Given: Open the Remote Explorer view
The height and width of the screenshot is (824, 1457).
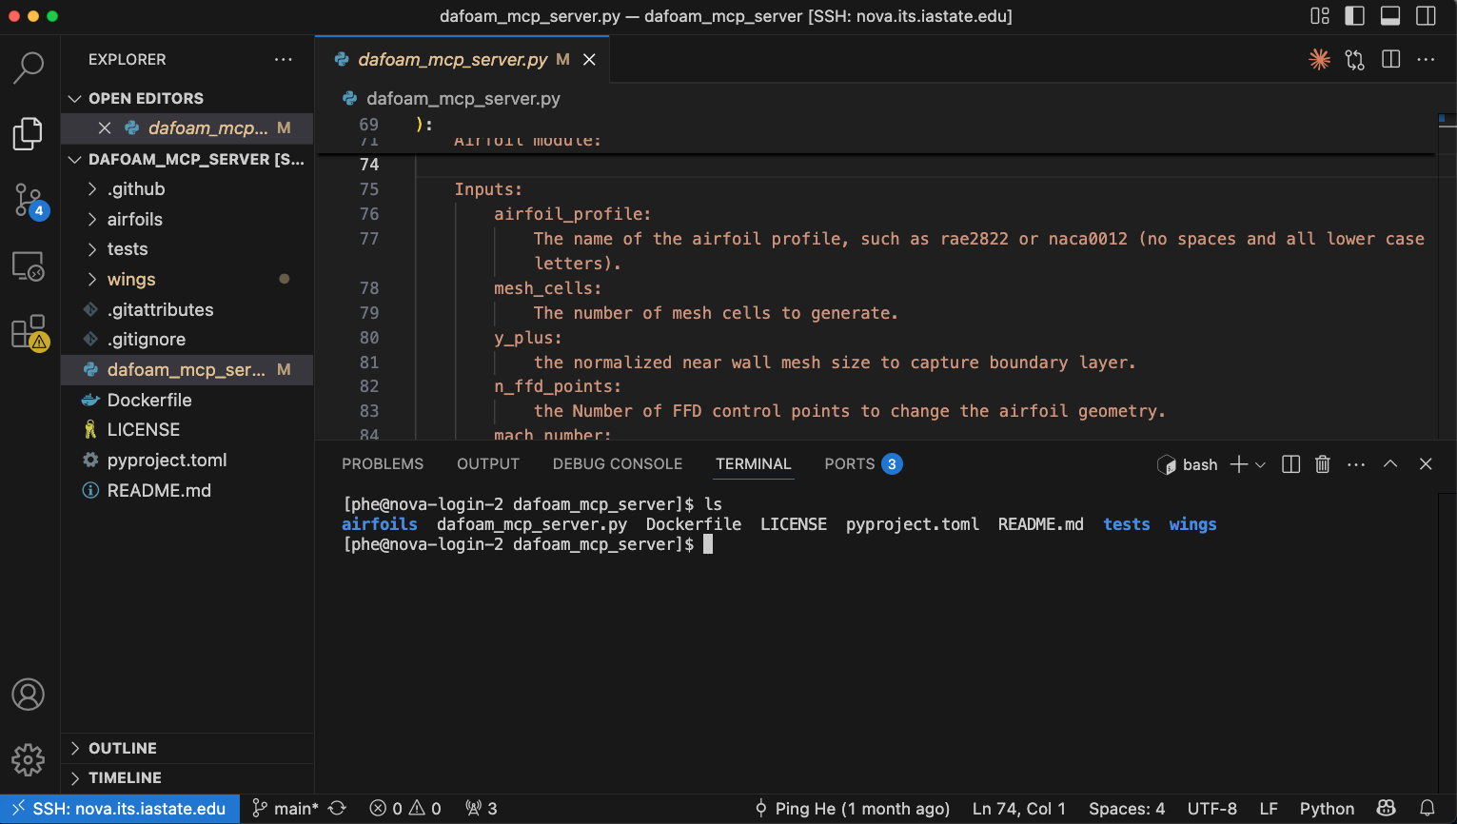Looking at the screenshot, I should (29, 266).
